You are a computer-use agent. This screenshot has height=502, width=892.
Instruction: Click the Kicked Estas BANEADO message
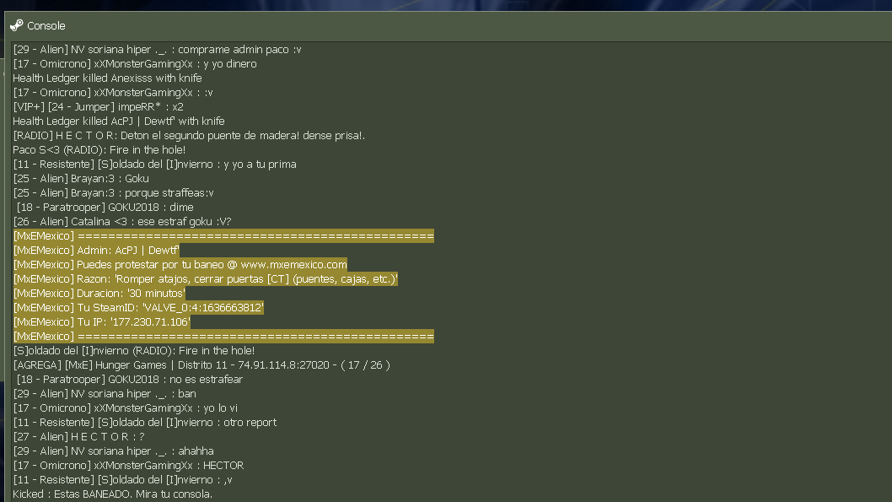coord(113,494)
